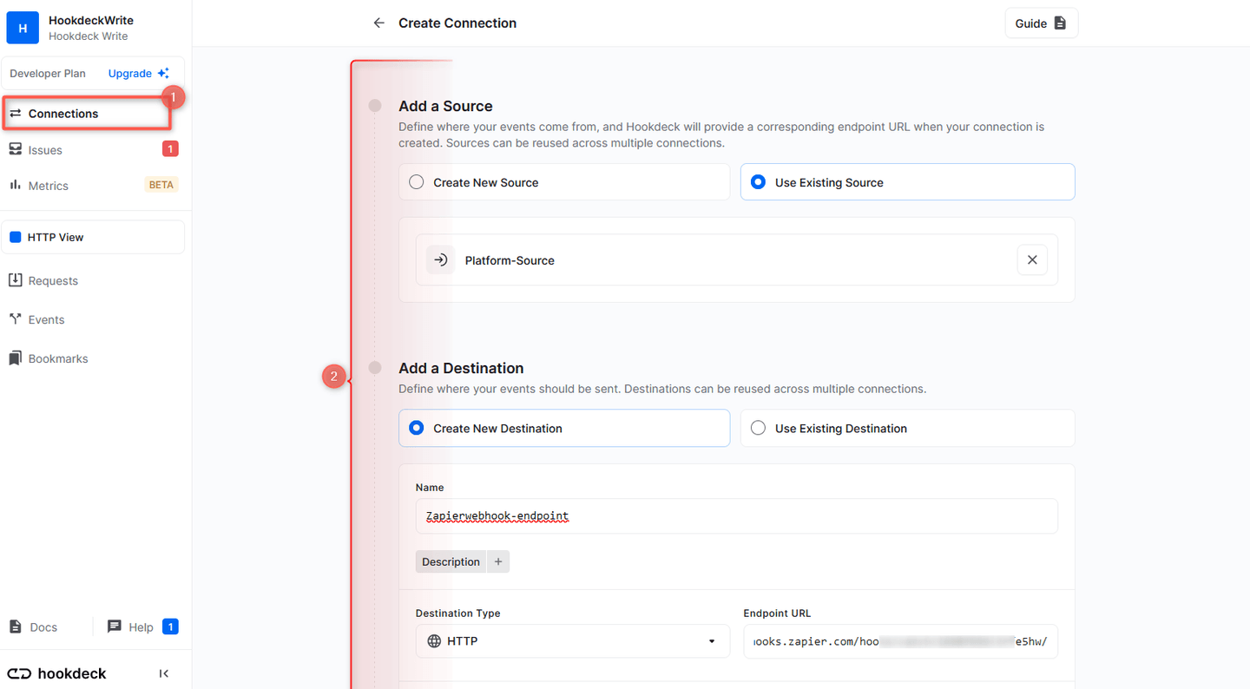This screenshot has width=1250, height=689.
Task: Click inside the Endpoint URL field
Action: [x=900, y=640]
